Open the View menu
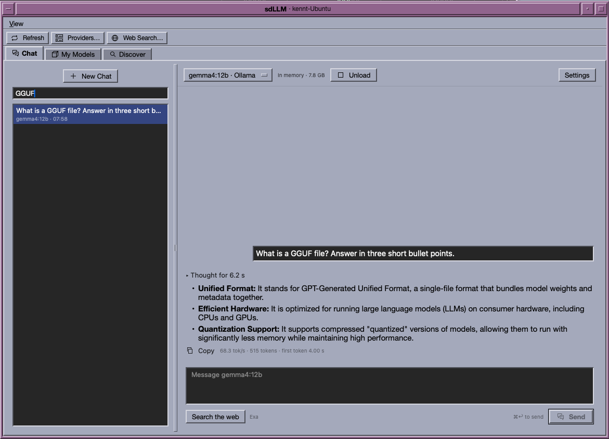 tap(16, 24)
